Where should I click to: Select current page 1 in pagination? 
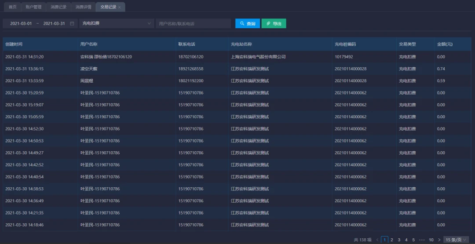pyautogui.click(x=384, y=240)
